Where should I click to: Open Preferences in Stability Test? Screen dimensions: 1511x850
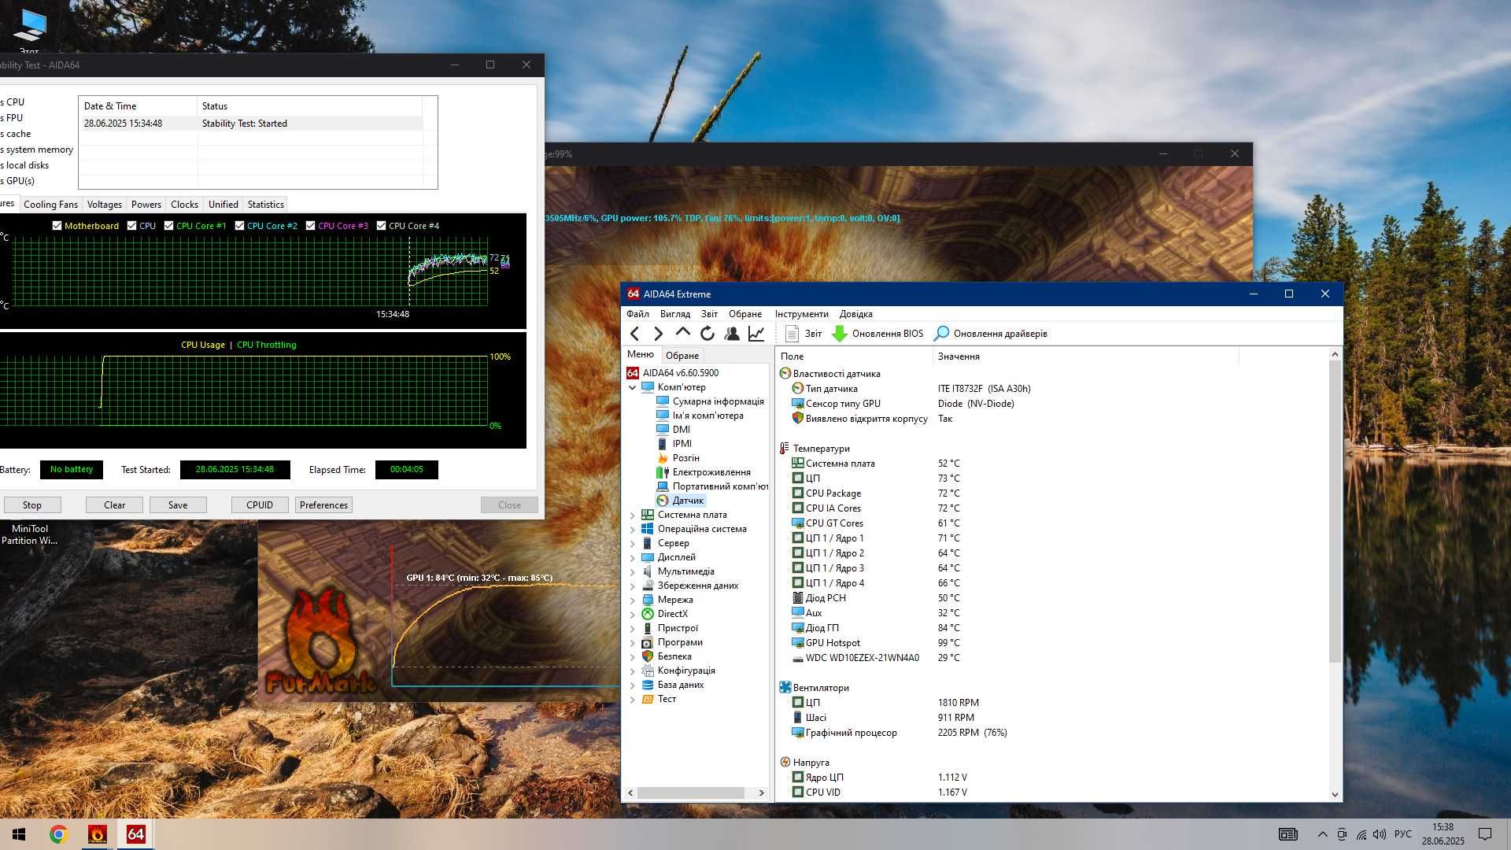point(323,505)
